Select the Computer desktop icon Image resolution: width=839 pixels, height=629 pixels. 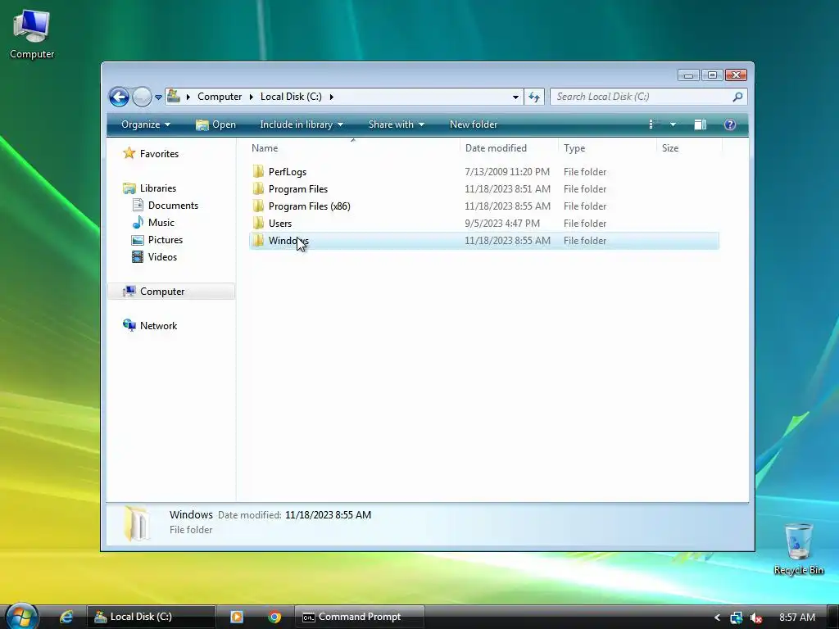[32, 34]
